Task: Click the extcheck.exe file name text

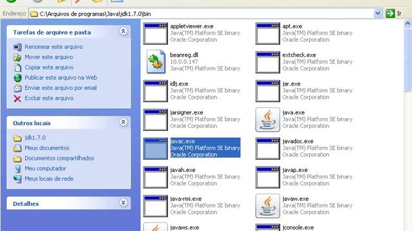Action: (x=299, y=55)
